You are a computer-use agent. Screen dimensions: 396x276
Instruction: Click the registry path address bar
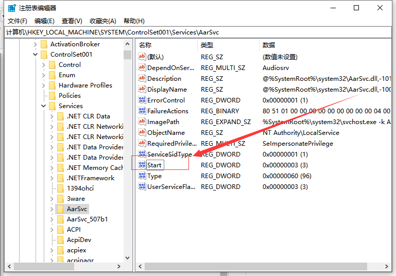pyautogui.click(x=198, y=32)
